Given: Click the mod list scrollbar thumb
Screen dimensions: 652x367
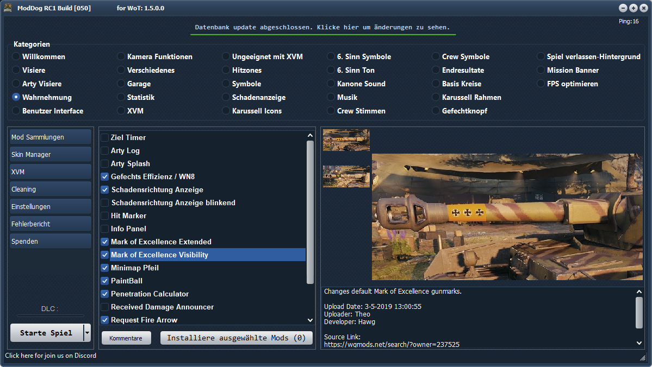Looking at the screenshot, I should (310, 212).
